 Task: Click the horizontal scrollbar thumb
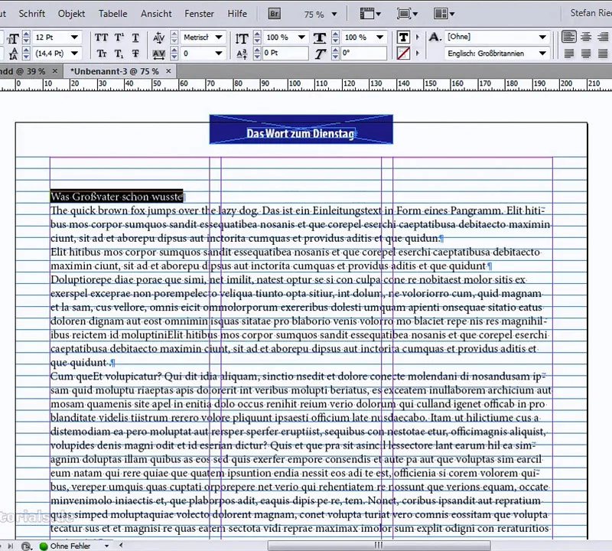[379, 546]
